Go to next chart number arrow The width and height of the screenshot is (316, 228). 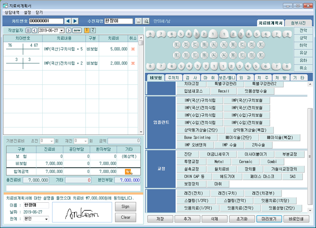pyautogui.click(x=75, y=21)
